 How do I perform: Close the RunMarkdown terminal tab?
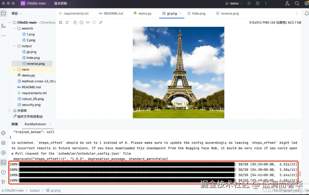50,124
